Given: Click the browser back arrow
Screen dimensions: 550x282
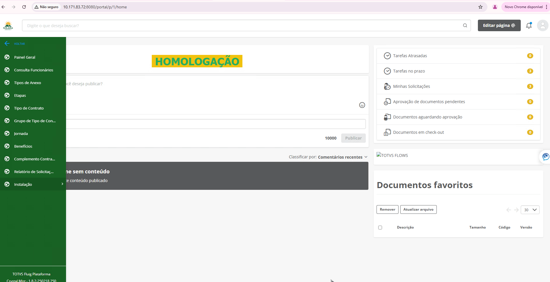Looking at the screenshot, I should click(3, 7).
